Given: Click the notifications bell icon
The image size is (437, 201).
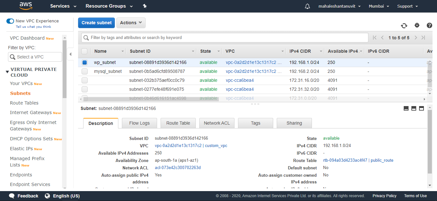Looking at the screenshot, I should tap(307, 6).
